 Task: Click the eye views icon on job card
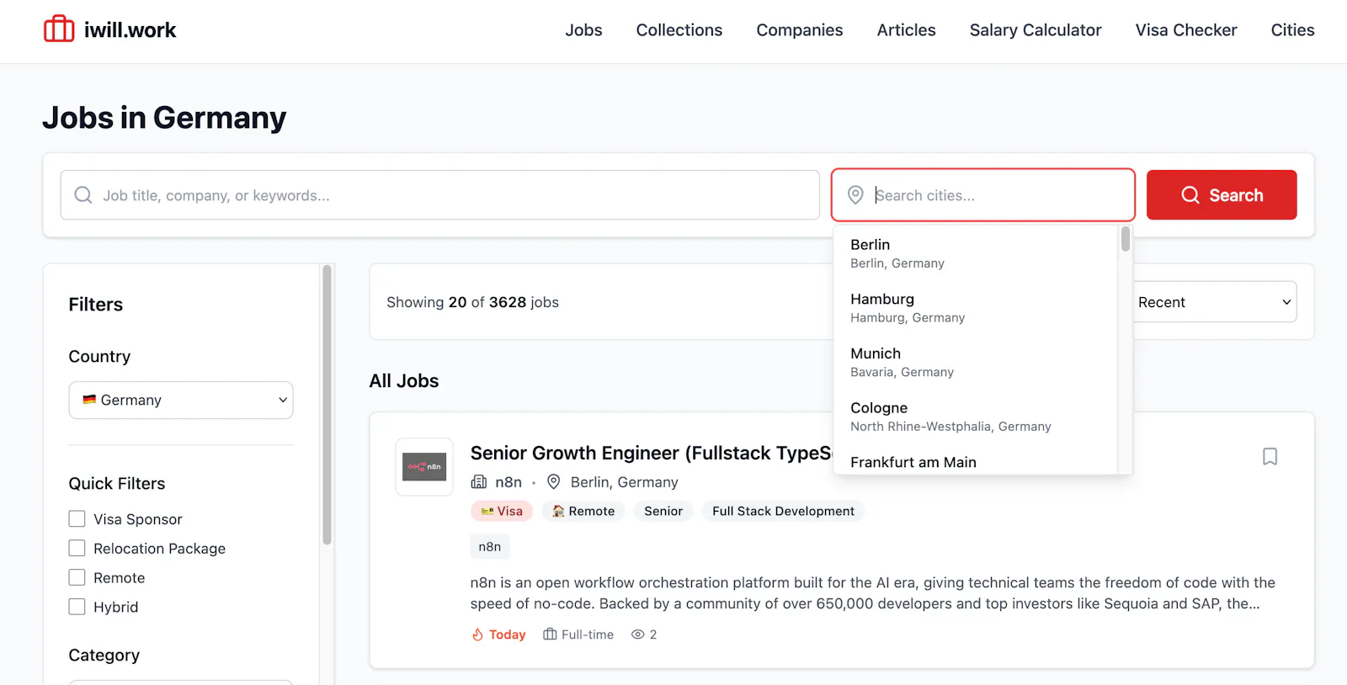[x=637, y=635]
